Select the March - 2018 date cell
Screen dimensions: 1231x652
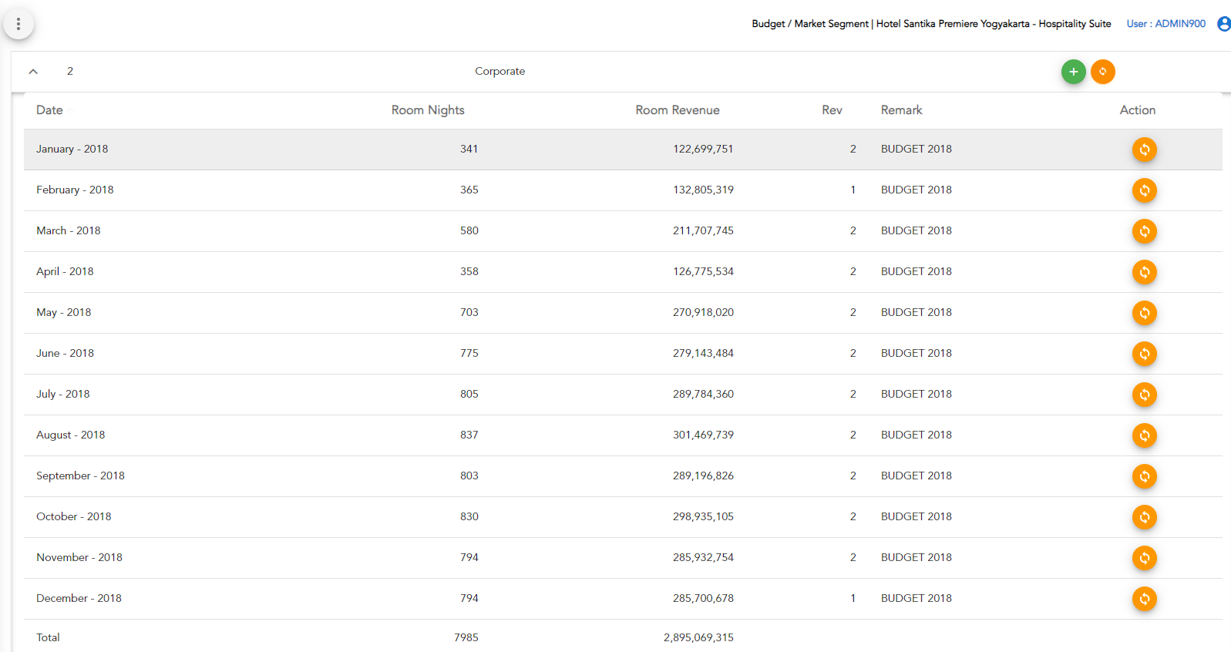[68, 230]
